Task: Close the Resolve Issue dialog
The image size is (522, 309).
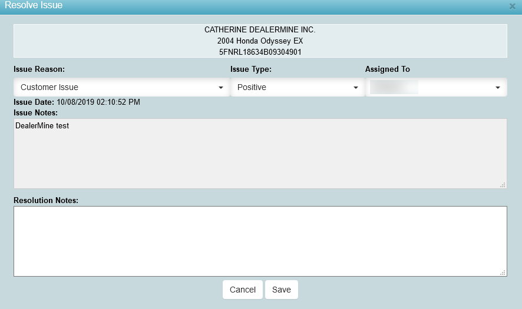Action: pos(512,6)
